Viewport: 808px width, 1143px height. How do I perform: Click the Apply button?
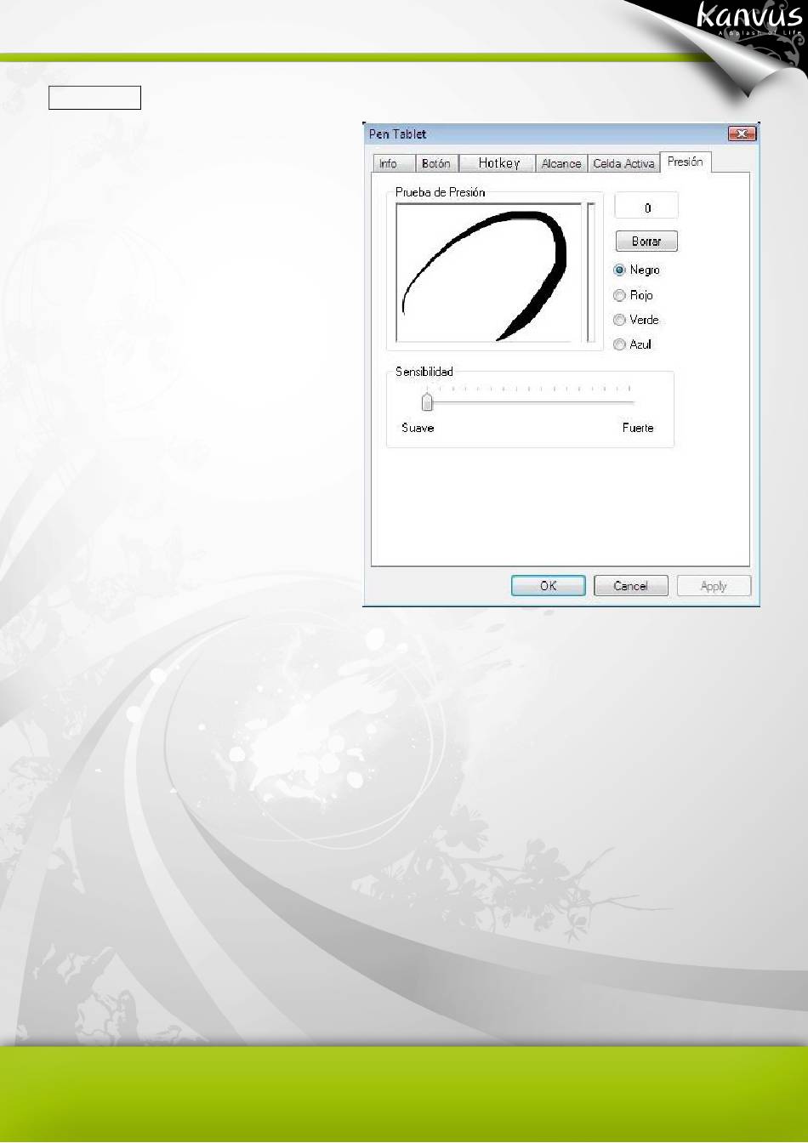(x=714, y=586)
